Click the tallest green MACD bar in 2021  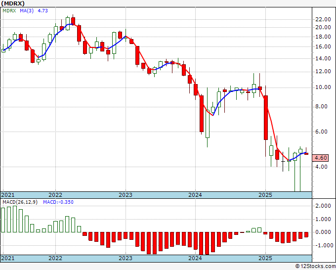15,219
